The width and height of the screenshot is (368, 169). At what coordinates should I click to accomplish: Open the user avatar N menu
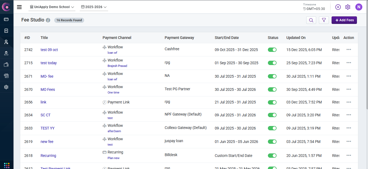tap(359, 7)
